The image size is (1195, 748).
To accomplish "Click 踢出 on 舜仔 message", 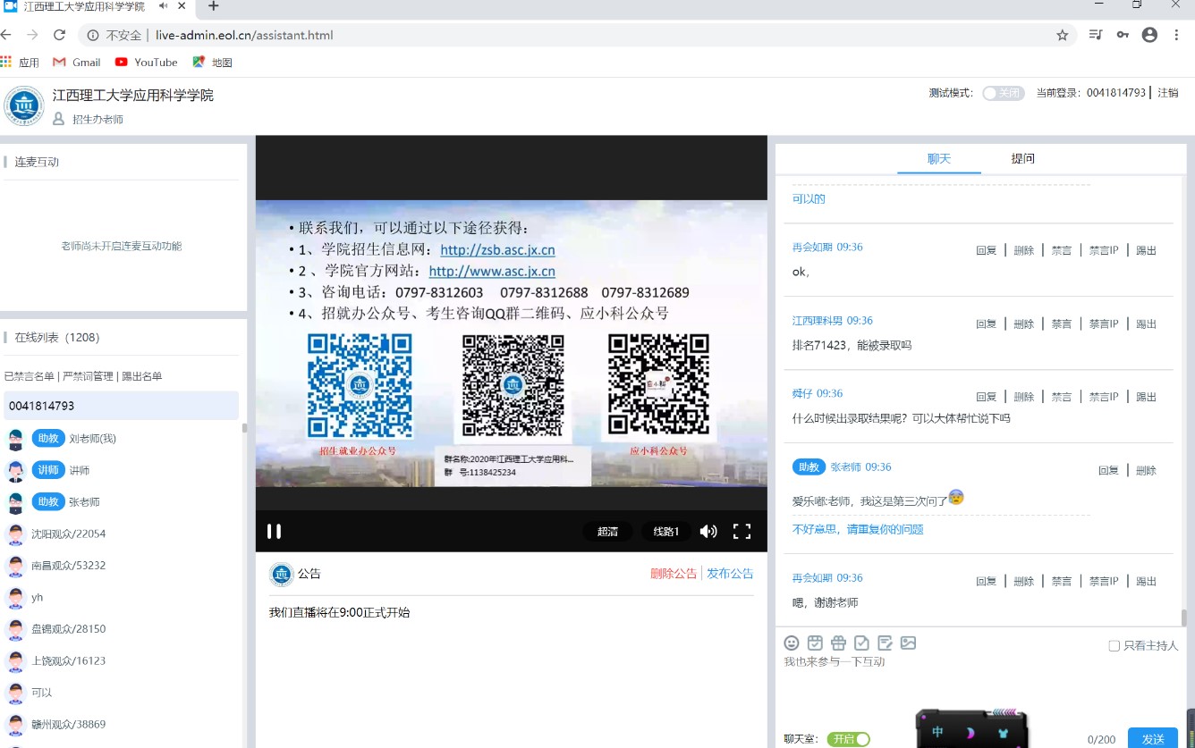I will (1146, 397).
